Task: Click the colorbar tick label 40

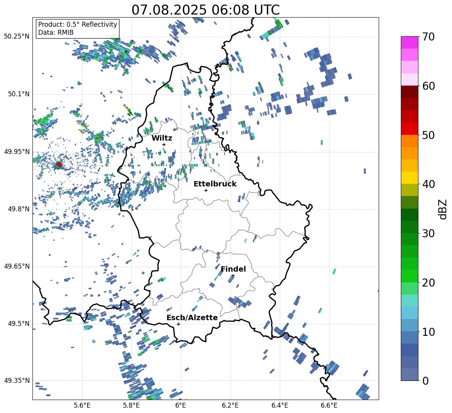Action: pyautogui.click(x=428, y=184)
